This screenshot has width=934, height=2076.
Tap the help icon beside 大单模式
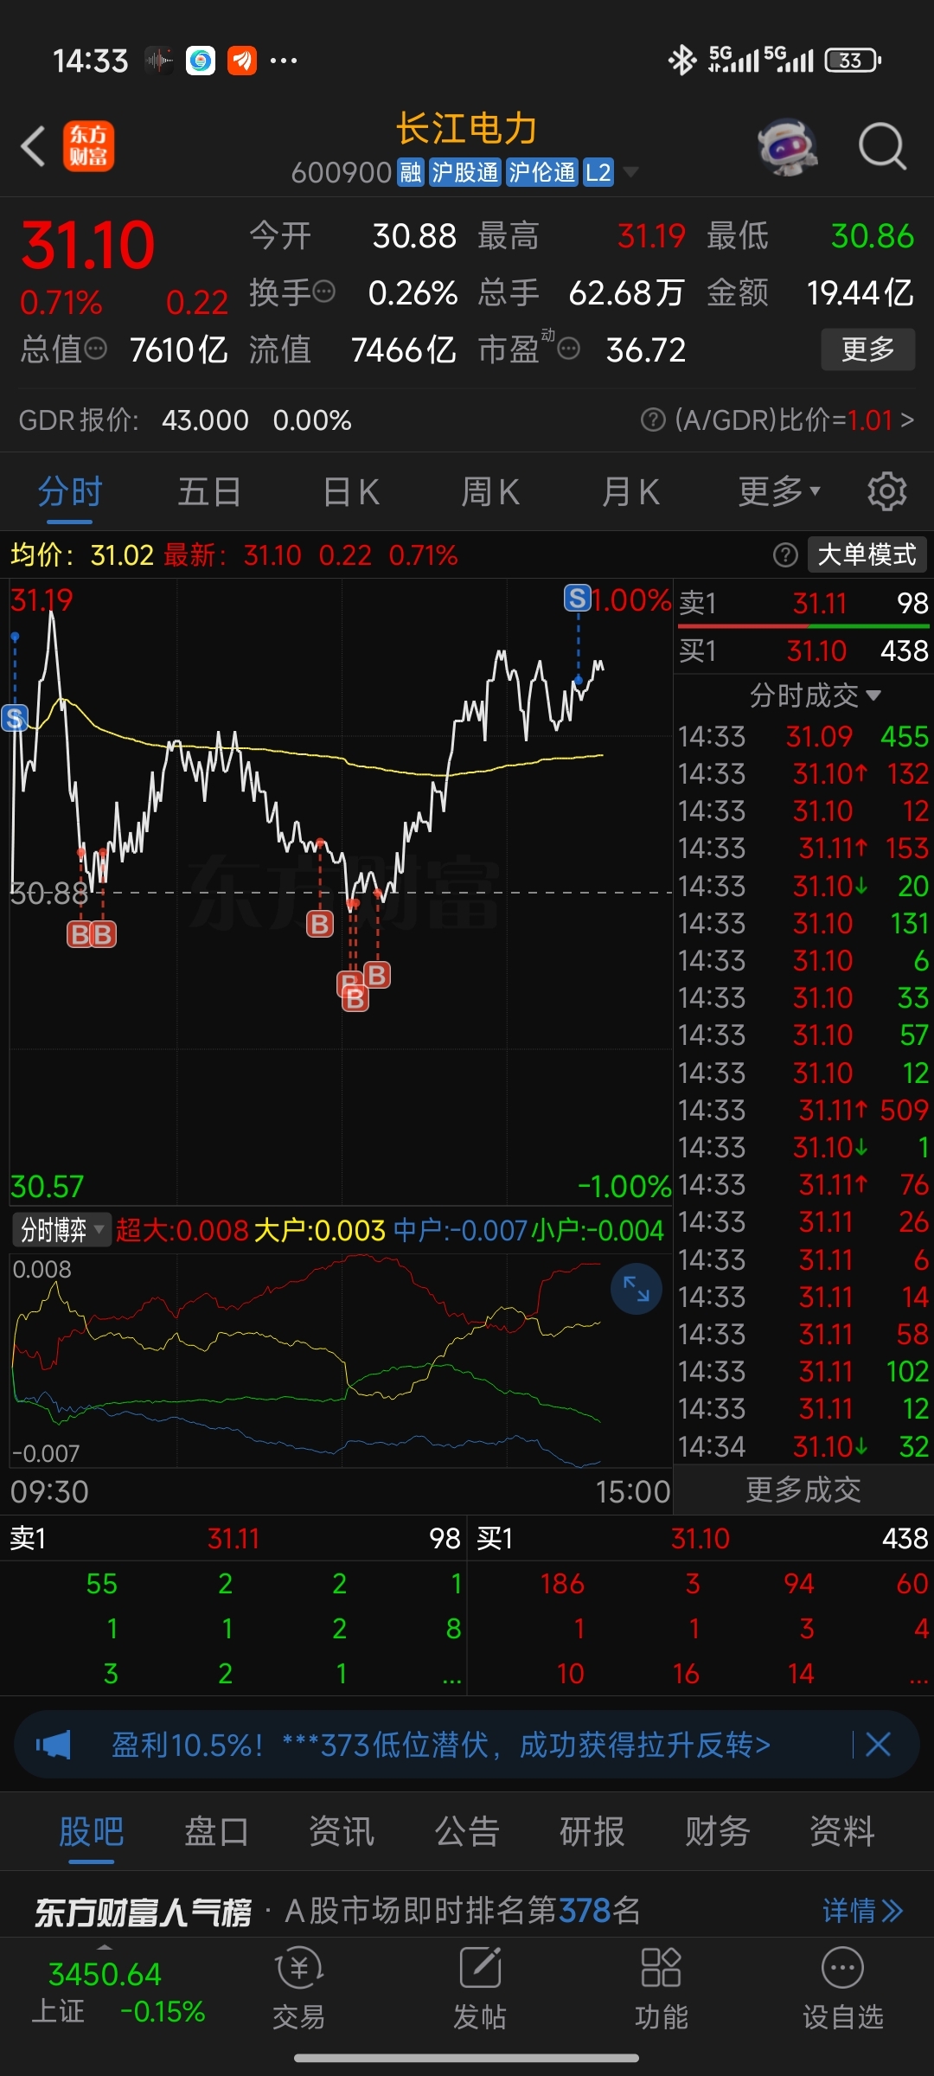[785, 554]
